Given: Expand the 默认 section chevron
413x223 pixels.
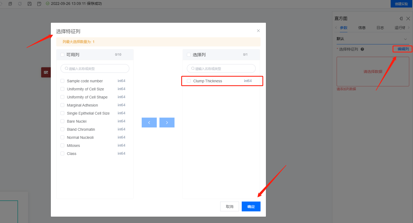Looking at the screenshot, I should [x=405, y=39].
